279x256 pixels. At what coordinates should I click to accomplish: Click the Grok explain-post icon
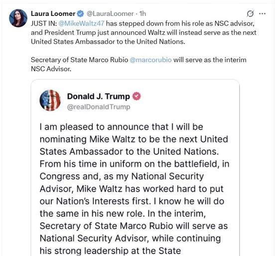[250, 13]
